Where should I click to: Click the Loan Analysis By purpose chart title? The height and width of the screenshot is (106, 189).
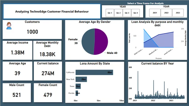pos(157,24)
